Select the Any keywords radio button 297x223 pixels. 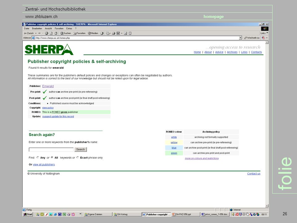coord(38,157)
